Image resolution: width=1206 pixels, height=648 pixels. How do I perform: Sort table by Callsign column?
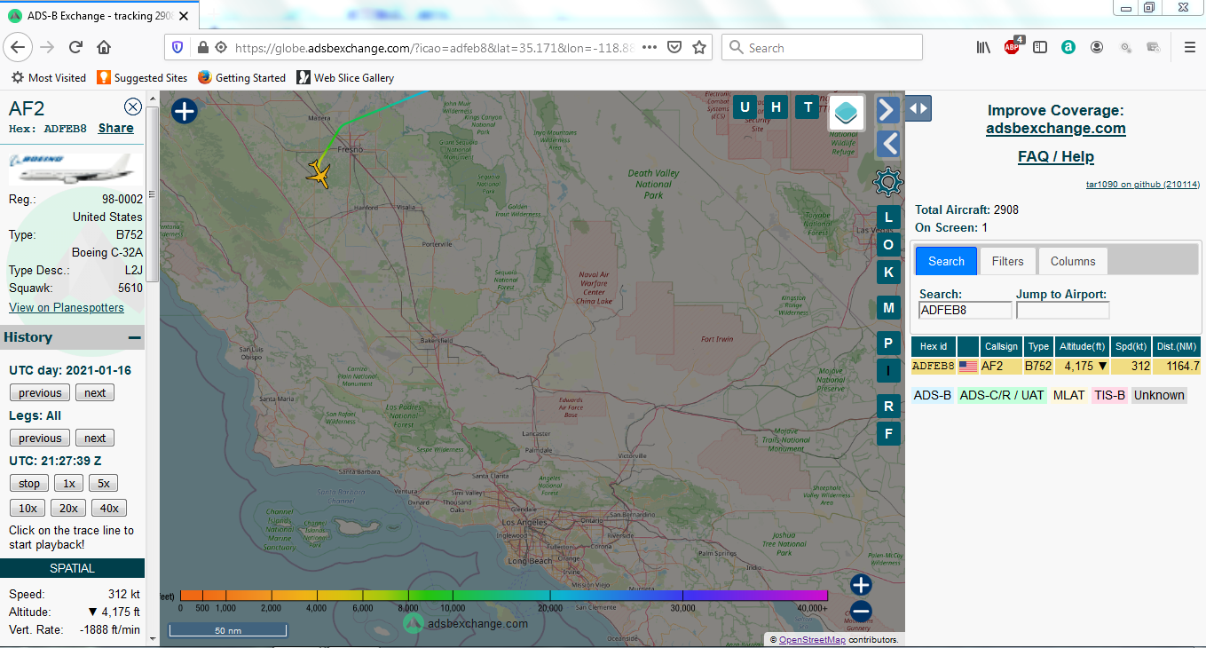[x=1001, y=346]
